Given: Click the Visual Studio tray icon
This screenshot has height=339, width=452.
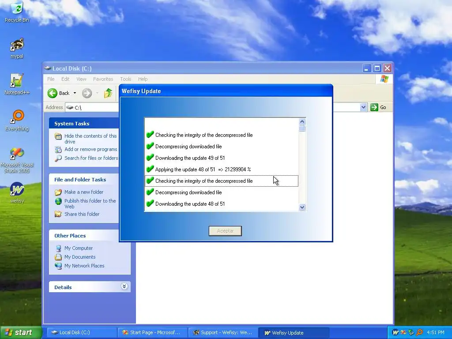Looking at the screenshot, I should tap(403, 332).
